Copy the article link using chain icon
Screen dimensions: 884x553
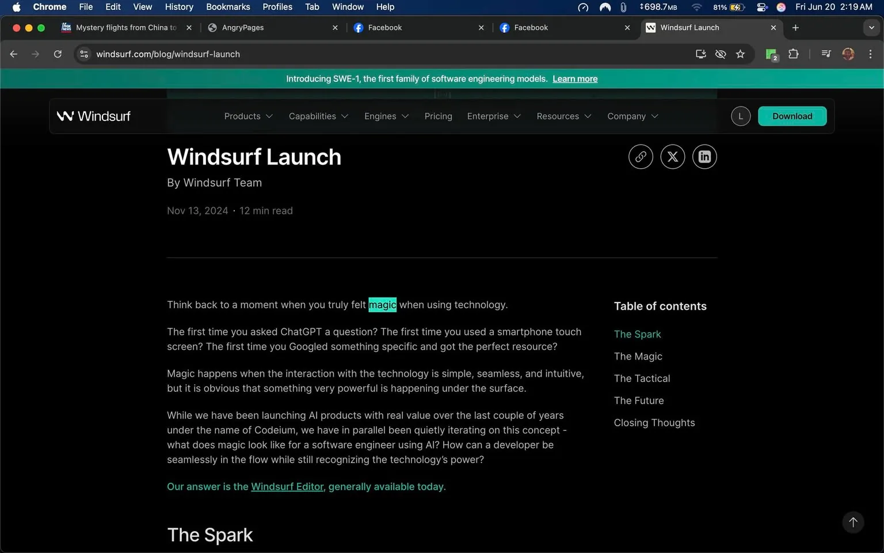641,156
